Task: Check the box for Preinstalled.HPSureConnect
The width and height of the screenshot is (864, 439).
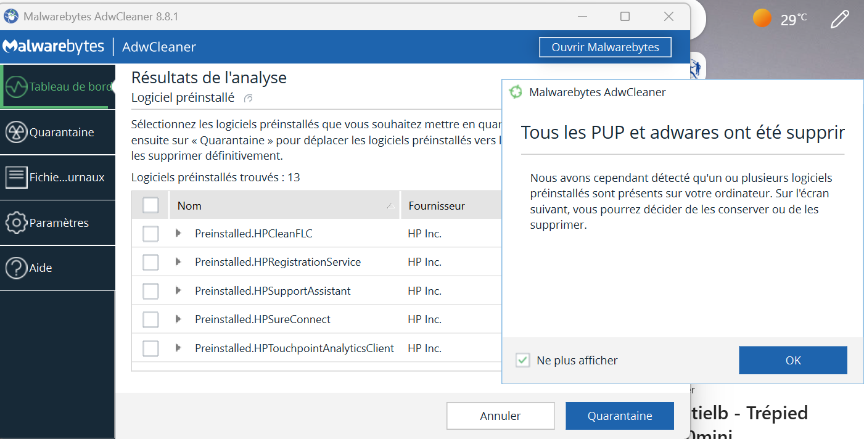Action: [150, 319]
